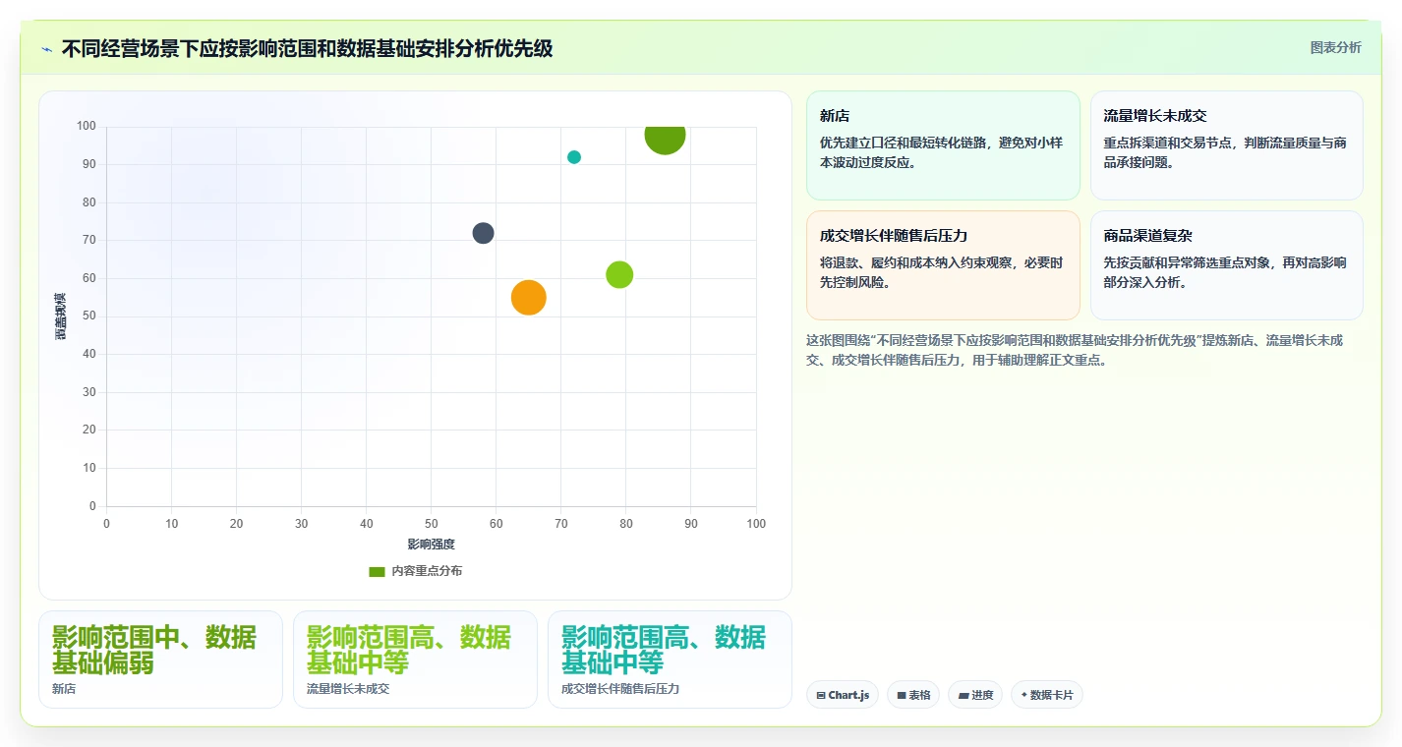
Task: Click stat card captioned 成交增长伴随售后压力
Action: point(670,660)
